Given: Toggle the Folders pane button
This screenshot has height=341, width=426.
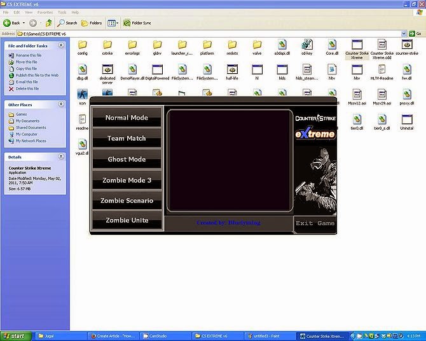Looking at the screenshot, I should 92,23.
